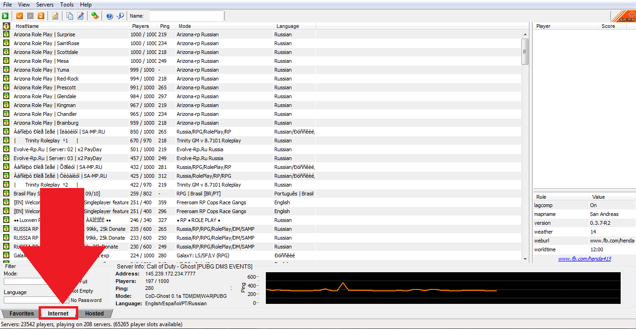Image resolution: width=636 pixels, height=329 pixels.
Task: Click the blue Help question mark icon
Action: (x=109, y=16)
